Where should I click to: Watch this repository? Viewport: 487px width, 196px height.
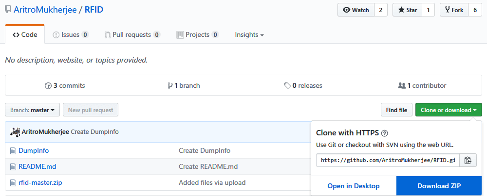(356, 10)
